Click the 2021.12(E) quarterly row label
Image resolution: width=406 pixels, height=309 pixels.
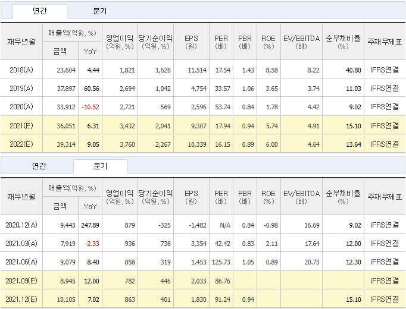[x=21, y=299]
